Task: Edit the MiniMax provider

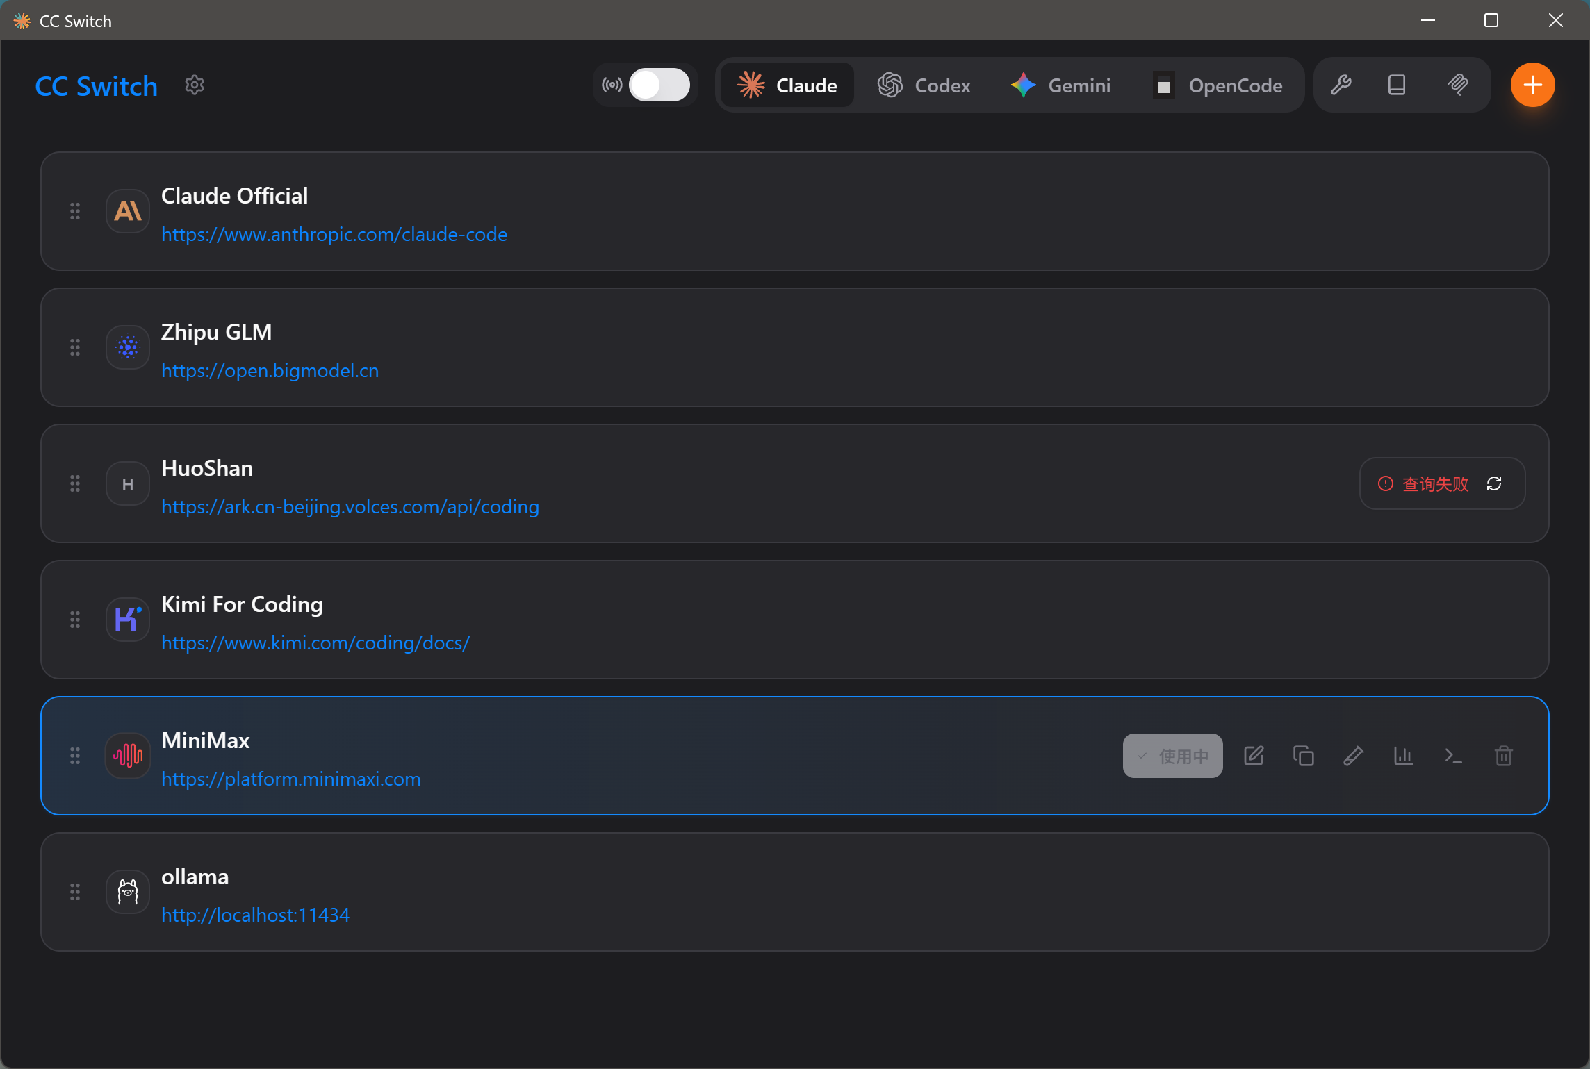Action: [x=1254, y=756]
